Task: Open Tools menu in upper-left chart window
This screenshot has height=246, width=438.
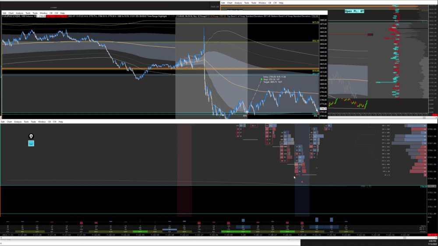Action: [x=28, y=13]
